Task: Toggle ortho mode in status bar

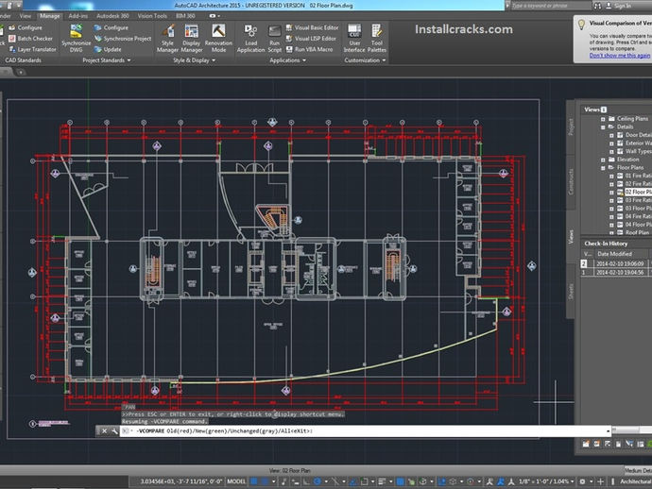Action: tap(306, 481)
